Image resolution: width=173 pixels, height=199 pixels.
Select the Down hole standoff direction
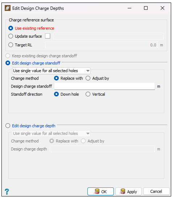[x=56, y=94]
